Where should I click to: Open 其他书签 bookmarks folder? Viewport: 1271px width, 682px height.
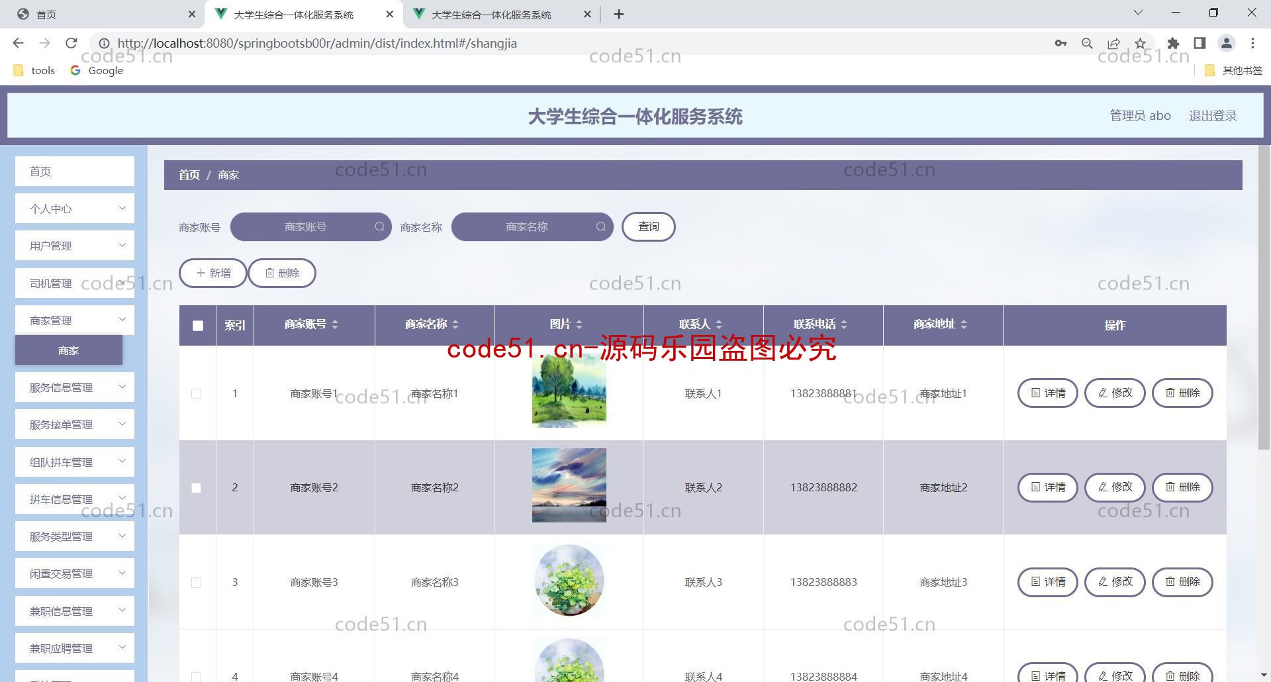[x=1233, y=70]
